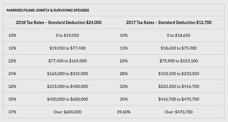Click the 0 to $19,050 bracket

(67, 35)
